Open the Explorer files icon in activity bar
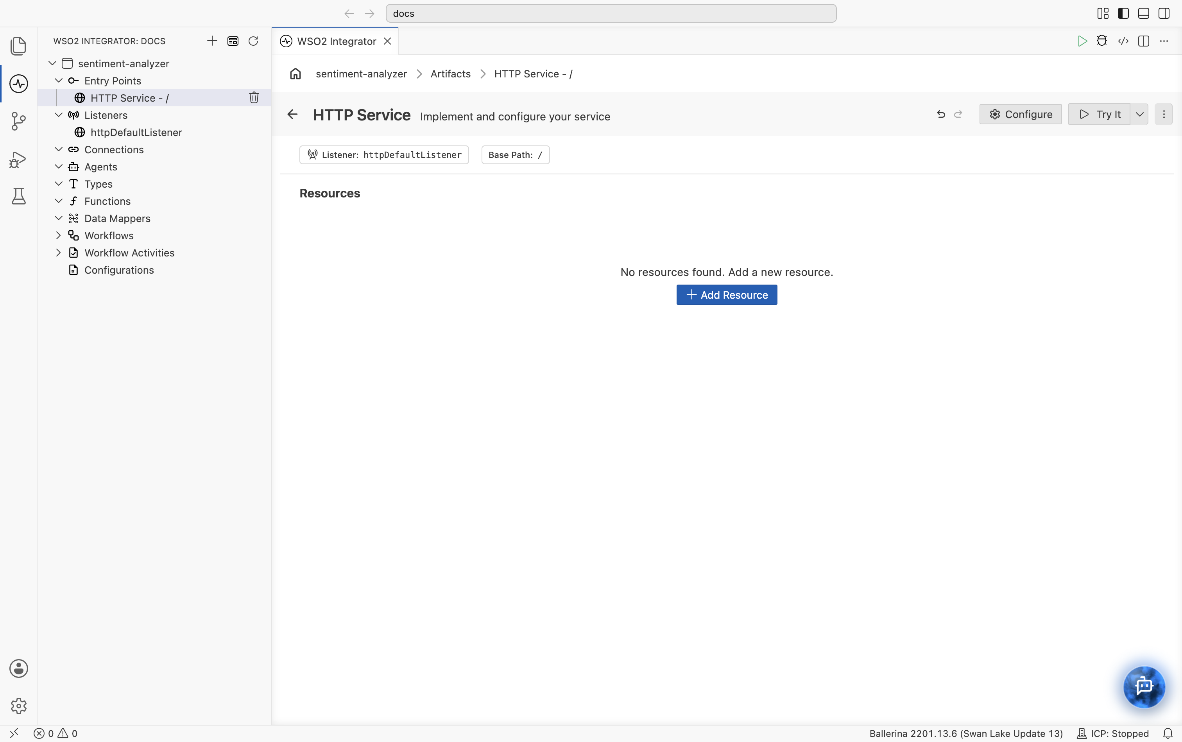The image size is (1182, 742). click(18, 46)
